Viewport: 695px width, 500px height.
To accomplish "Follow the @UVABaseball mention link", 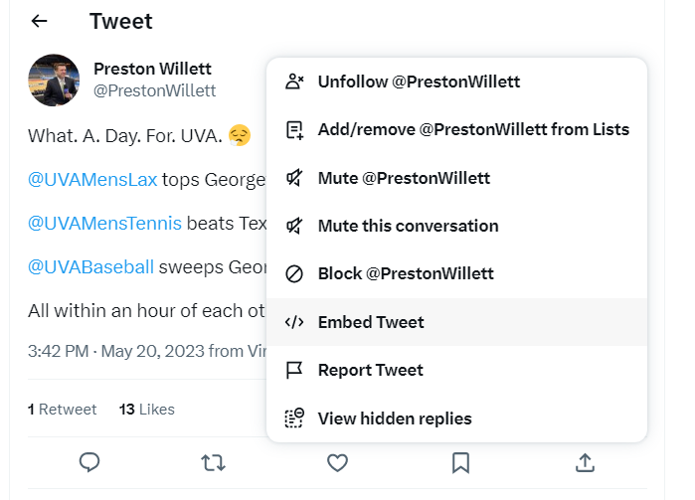I will [90, 266].
